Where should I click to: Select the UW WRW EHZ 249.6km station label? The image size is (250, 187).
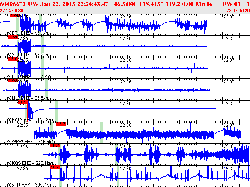pyautogui.click(x=29, y=142)
